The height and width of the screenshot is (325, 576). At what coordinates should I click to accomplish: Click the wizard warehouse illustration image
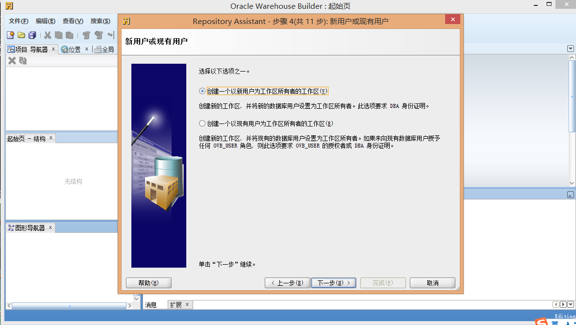coord(159,166)
